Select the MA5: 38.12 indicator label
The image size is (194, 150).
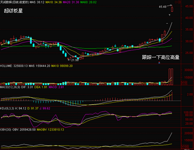(x=37, y=2)
